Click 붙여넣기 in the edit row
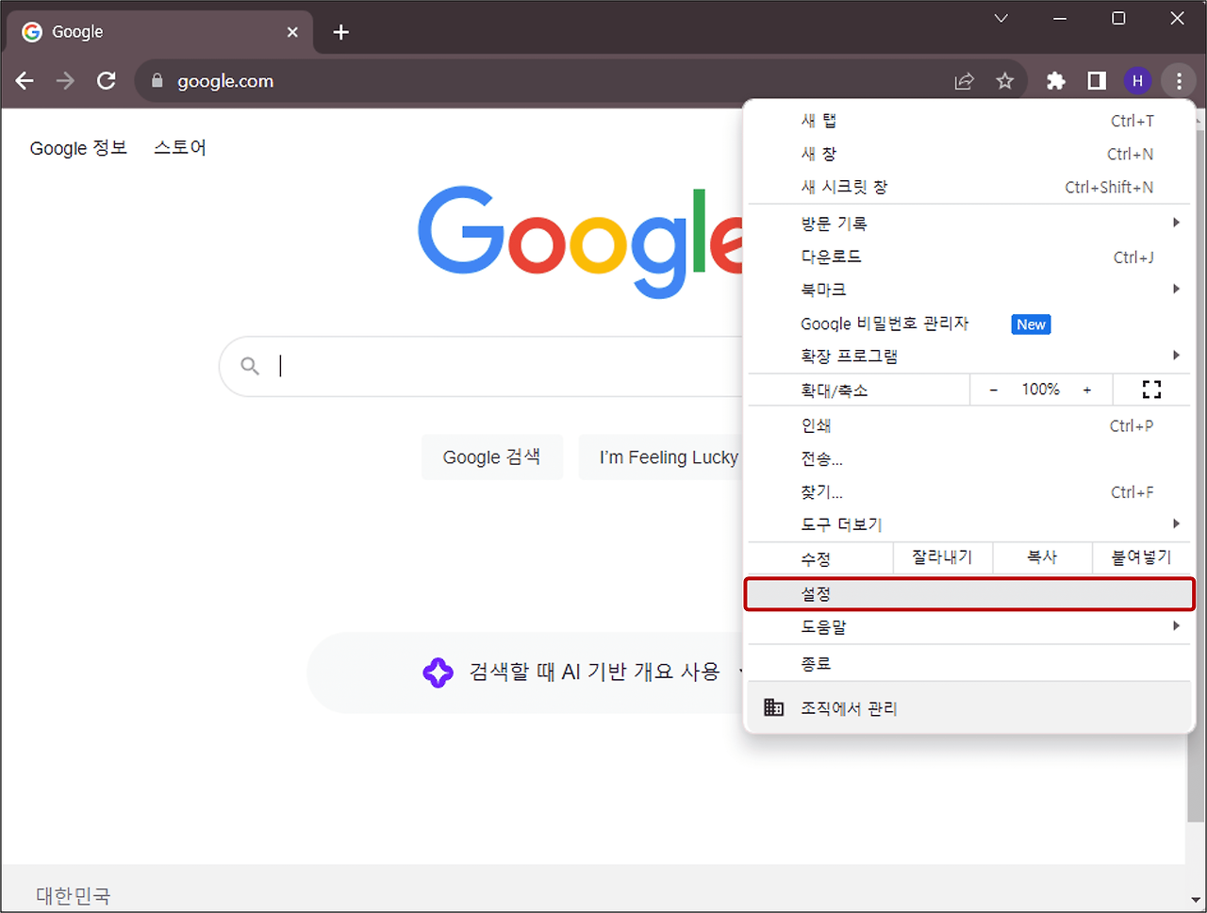This screenshot has height=913, width=1207. coord(1141,557)
